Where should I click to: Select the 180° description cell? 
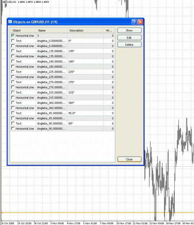tap(85, 62)
